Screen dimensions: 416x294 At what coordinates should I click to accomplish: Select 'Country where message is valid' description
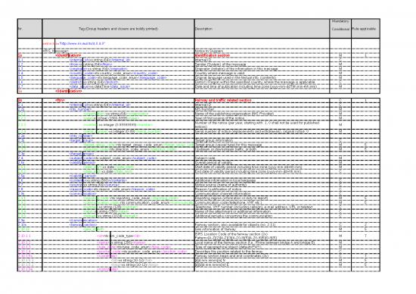(x=219, y=73)
